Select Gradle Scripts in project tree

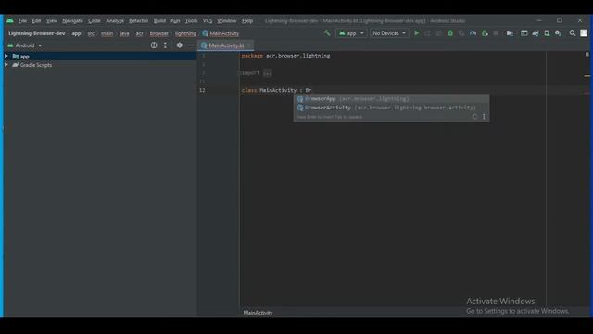100,65
